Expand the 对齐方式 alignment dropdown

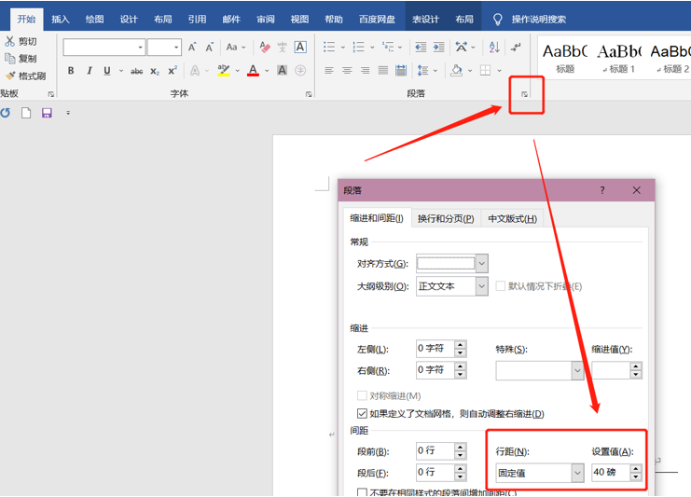coord(481,264)
